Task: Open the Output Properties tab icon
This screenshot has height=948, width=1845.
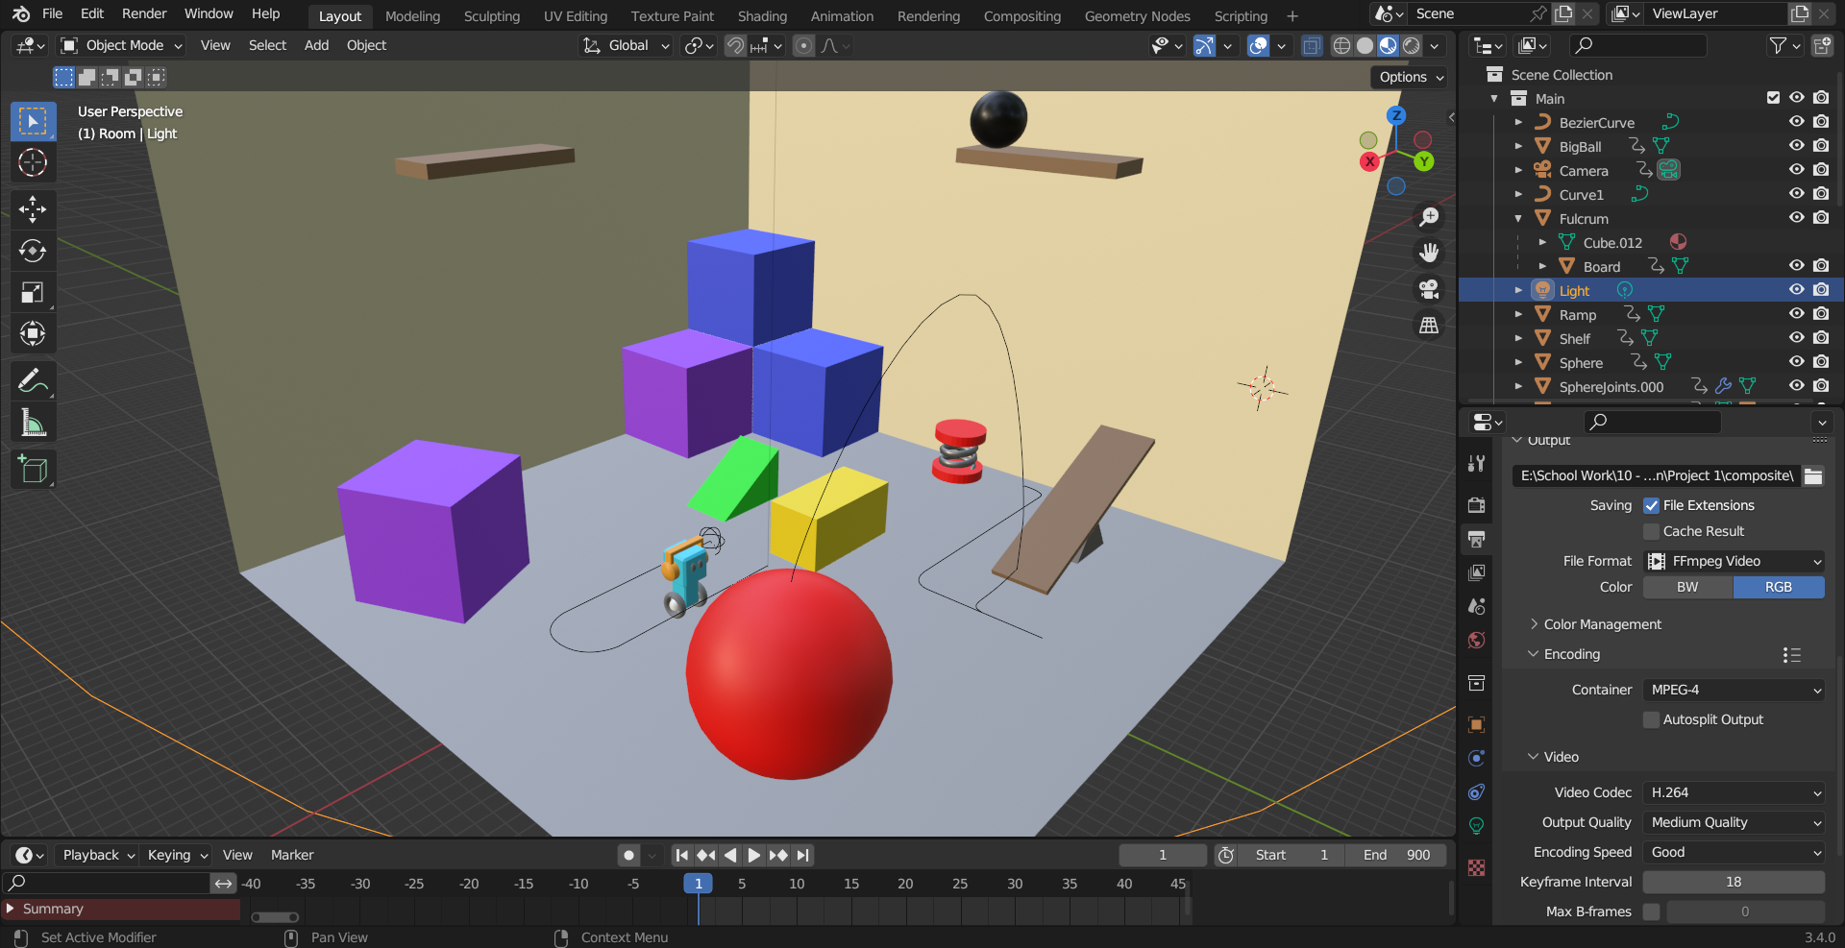Action: (x=1477, y=539)
